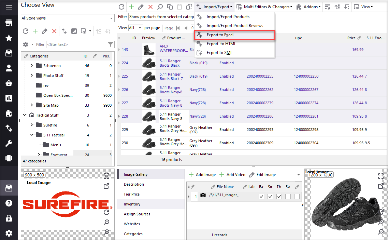The height and width of the screenshot is (240, 388).
Task: Open the lock icon in the sidebar
Action: click(x=9, y=218)
